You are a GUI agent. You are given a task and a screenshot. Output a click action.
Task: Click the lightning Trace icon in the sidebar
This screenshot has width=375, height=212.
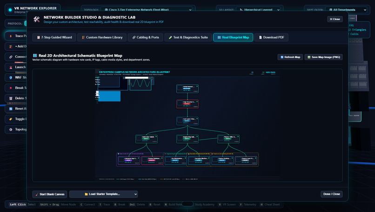point(11,36)
